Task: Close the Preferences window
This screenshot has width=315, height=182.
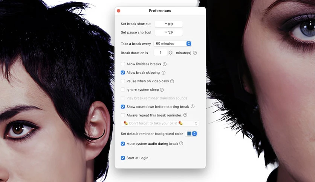Action: 119,11
